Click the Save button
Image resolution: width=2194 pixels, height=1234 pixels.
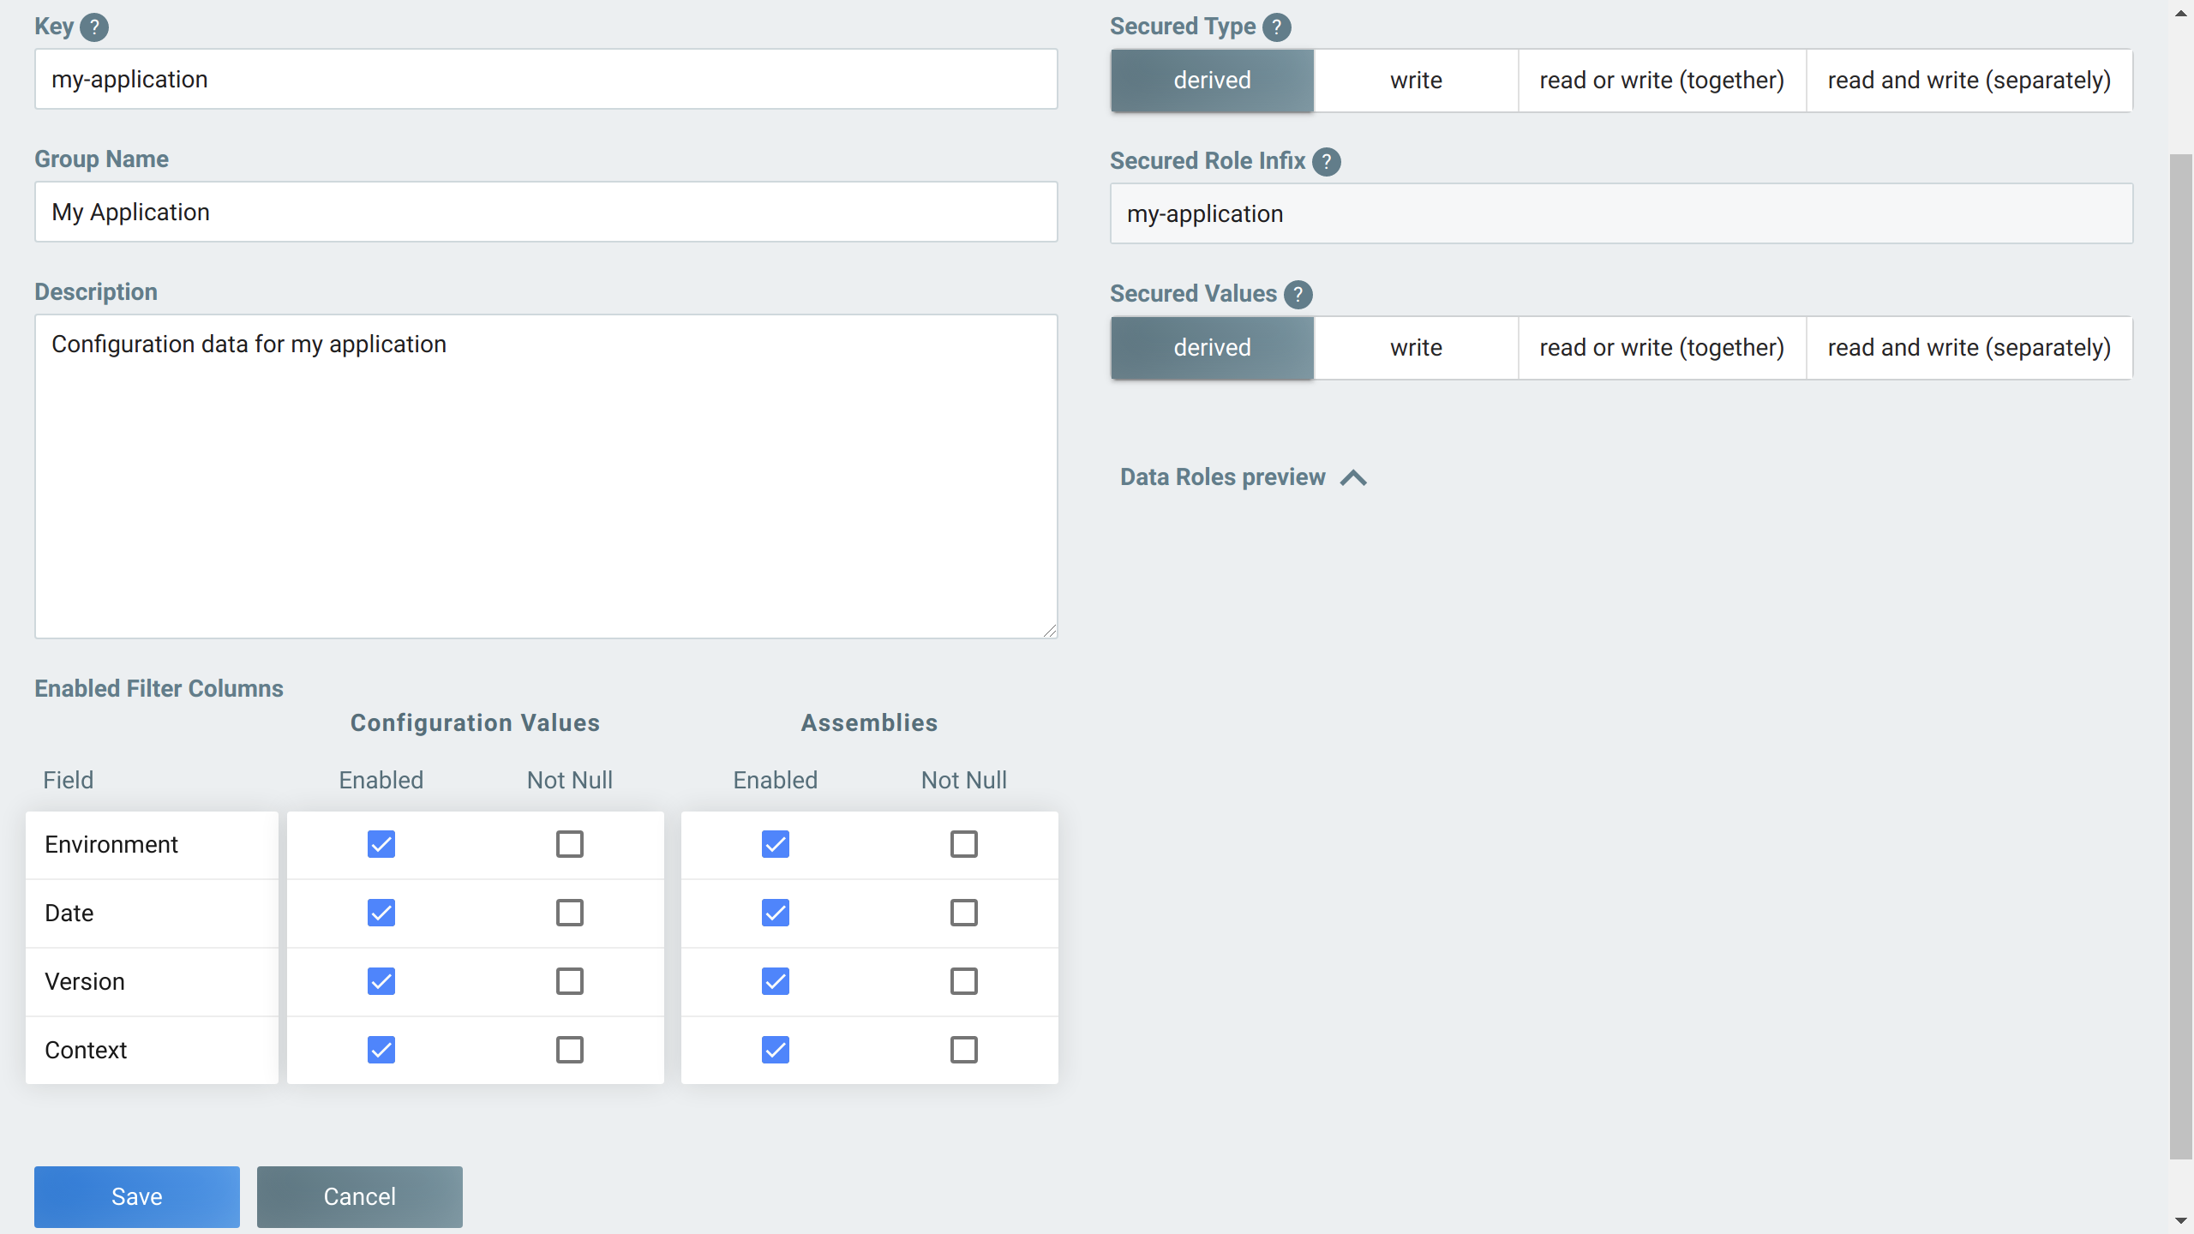pos(136,1196)
